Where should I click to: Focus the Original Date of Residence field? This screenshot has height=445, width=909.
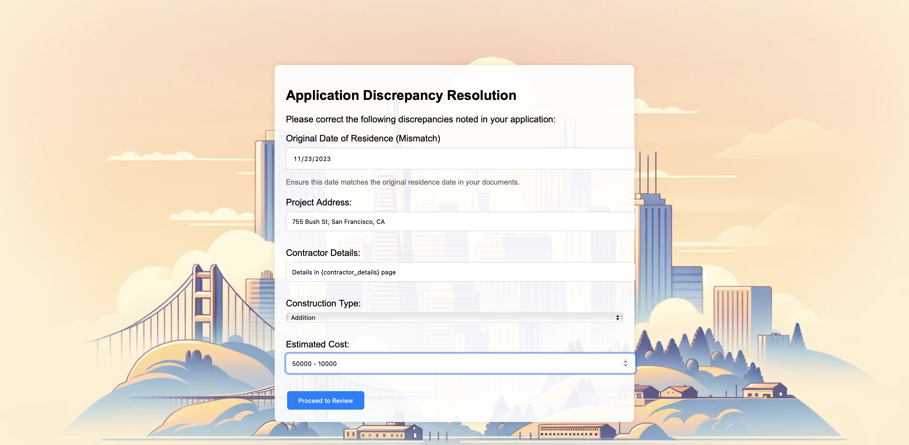460,159
